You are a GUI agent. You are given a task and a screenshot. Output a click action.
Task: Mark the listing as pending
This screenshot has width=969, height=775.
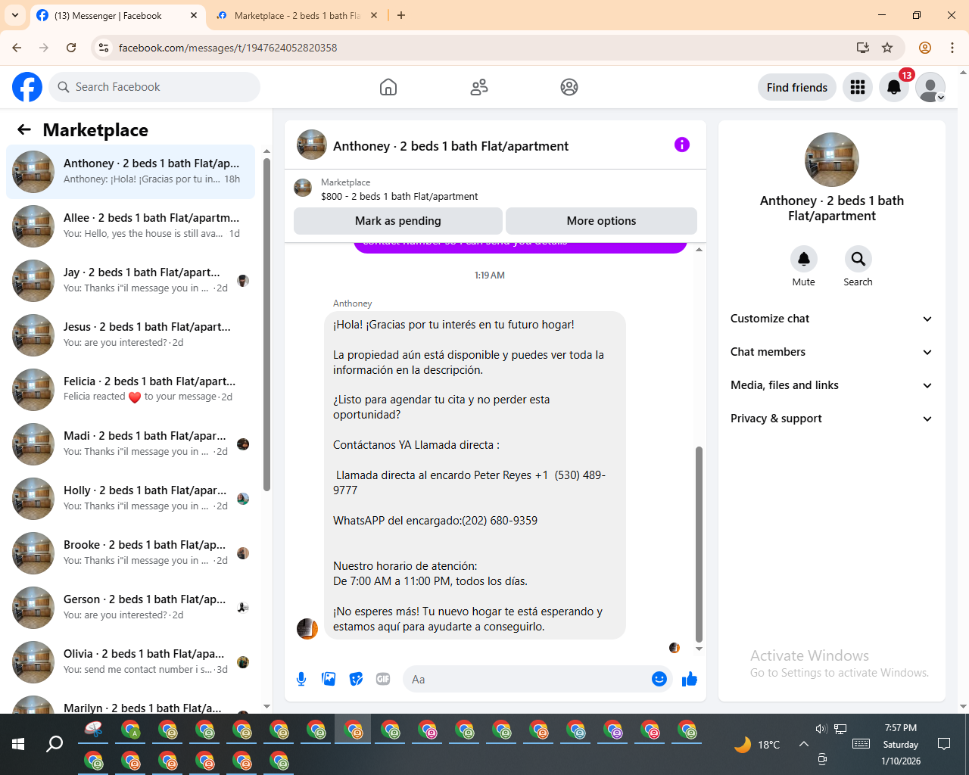pyautogui.click(x=397, y=221)
